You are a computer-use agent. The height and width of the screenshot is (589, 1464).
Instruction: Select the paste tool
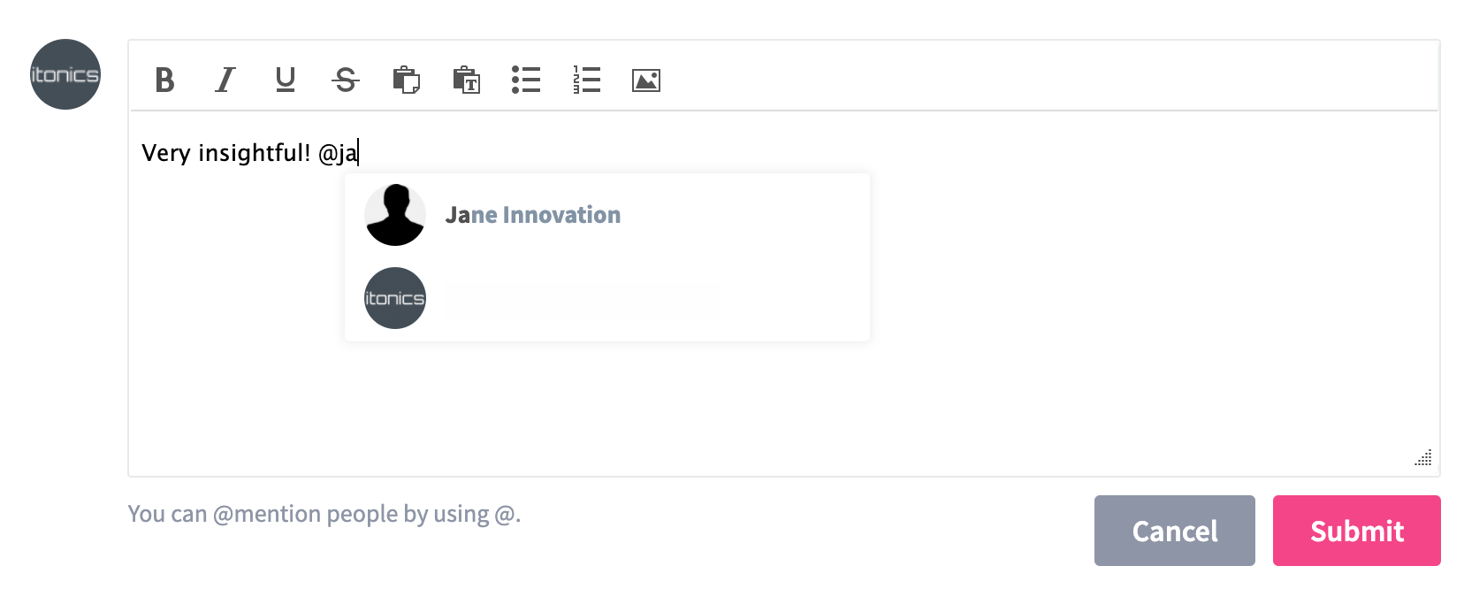pos(406,80)
